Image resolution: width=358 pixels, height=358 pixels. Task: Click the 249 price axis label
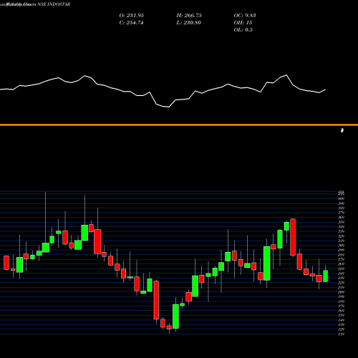(x=342, y=274)
